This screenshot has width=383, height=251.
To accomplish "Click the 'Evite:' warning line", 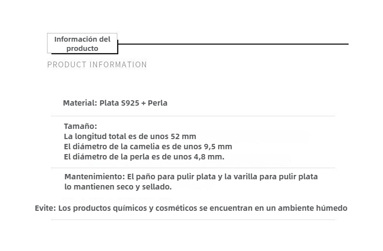I will (x=191, y=208).
